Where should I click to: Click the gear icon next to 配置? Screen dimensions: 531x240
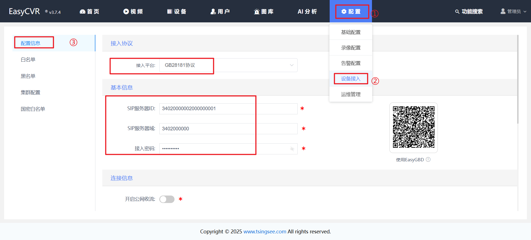click(x=344, y=12)
